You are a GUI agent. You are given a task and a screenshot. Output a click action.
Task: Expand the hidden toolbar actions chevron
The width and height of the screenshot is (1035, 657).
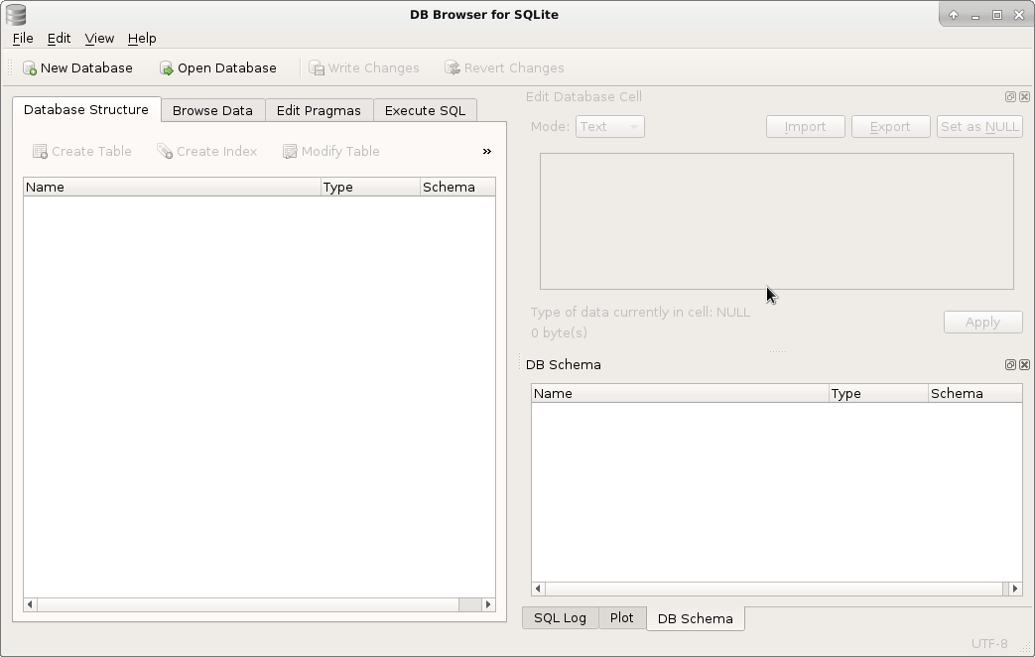pyautogui.click(x=487, y=151)
